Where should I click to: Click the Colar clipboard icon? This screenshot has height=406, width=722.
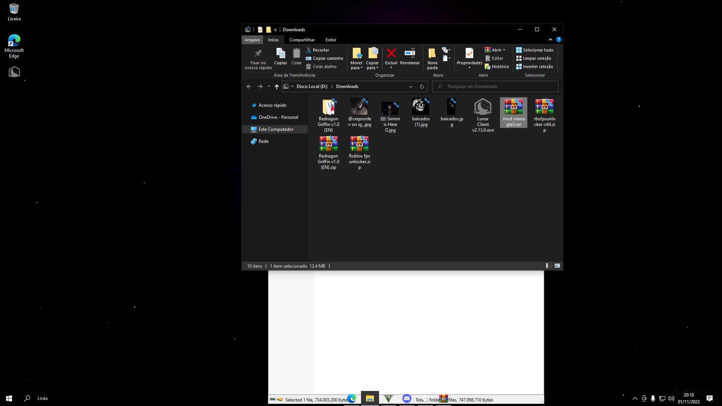pyautogui.click(x=296, y=53)
